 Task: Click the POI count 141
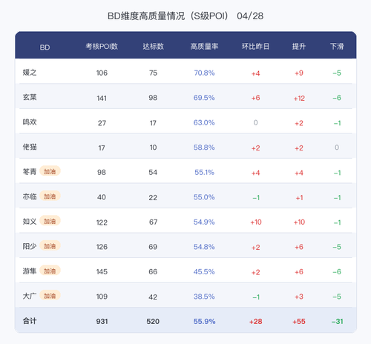click(102, 98)
